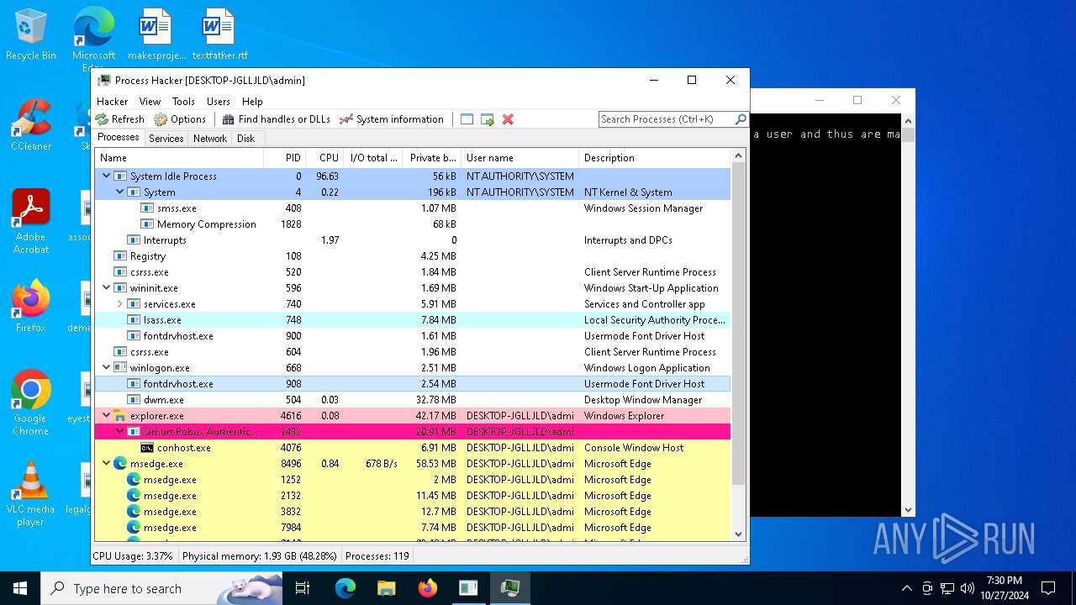This screenshot has width=1076, height=605.
Task: Open the Users menu
Action: coord(219,102)
